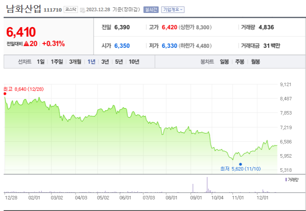The image size is (306, 211).
Task: Click the 7,219 y-axis label
Action: pos(286,127)
